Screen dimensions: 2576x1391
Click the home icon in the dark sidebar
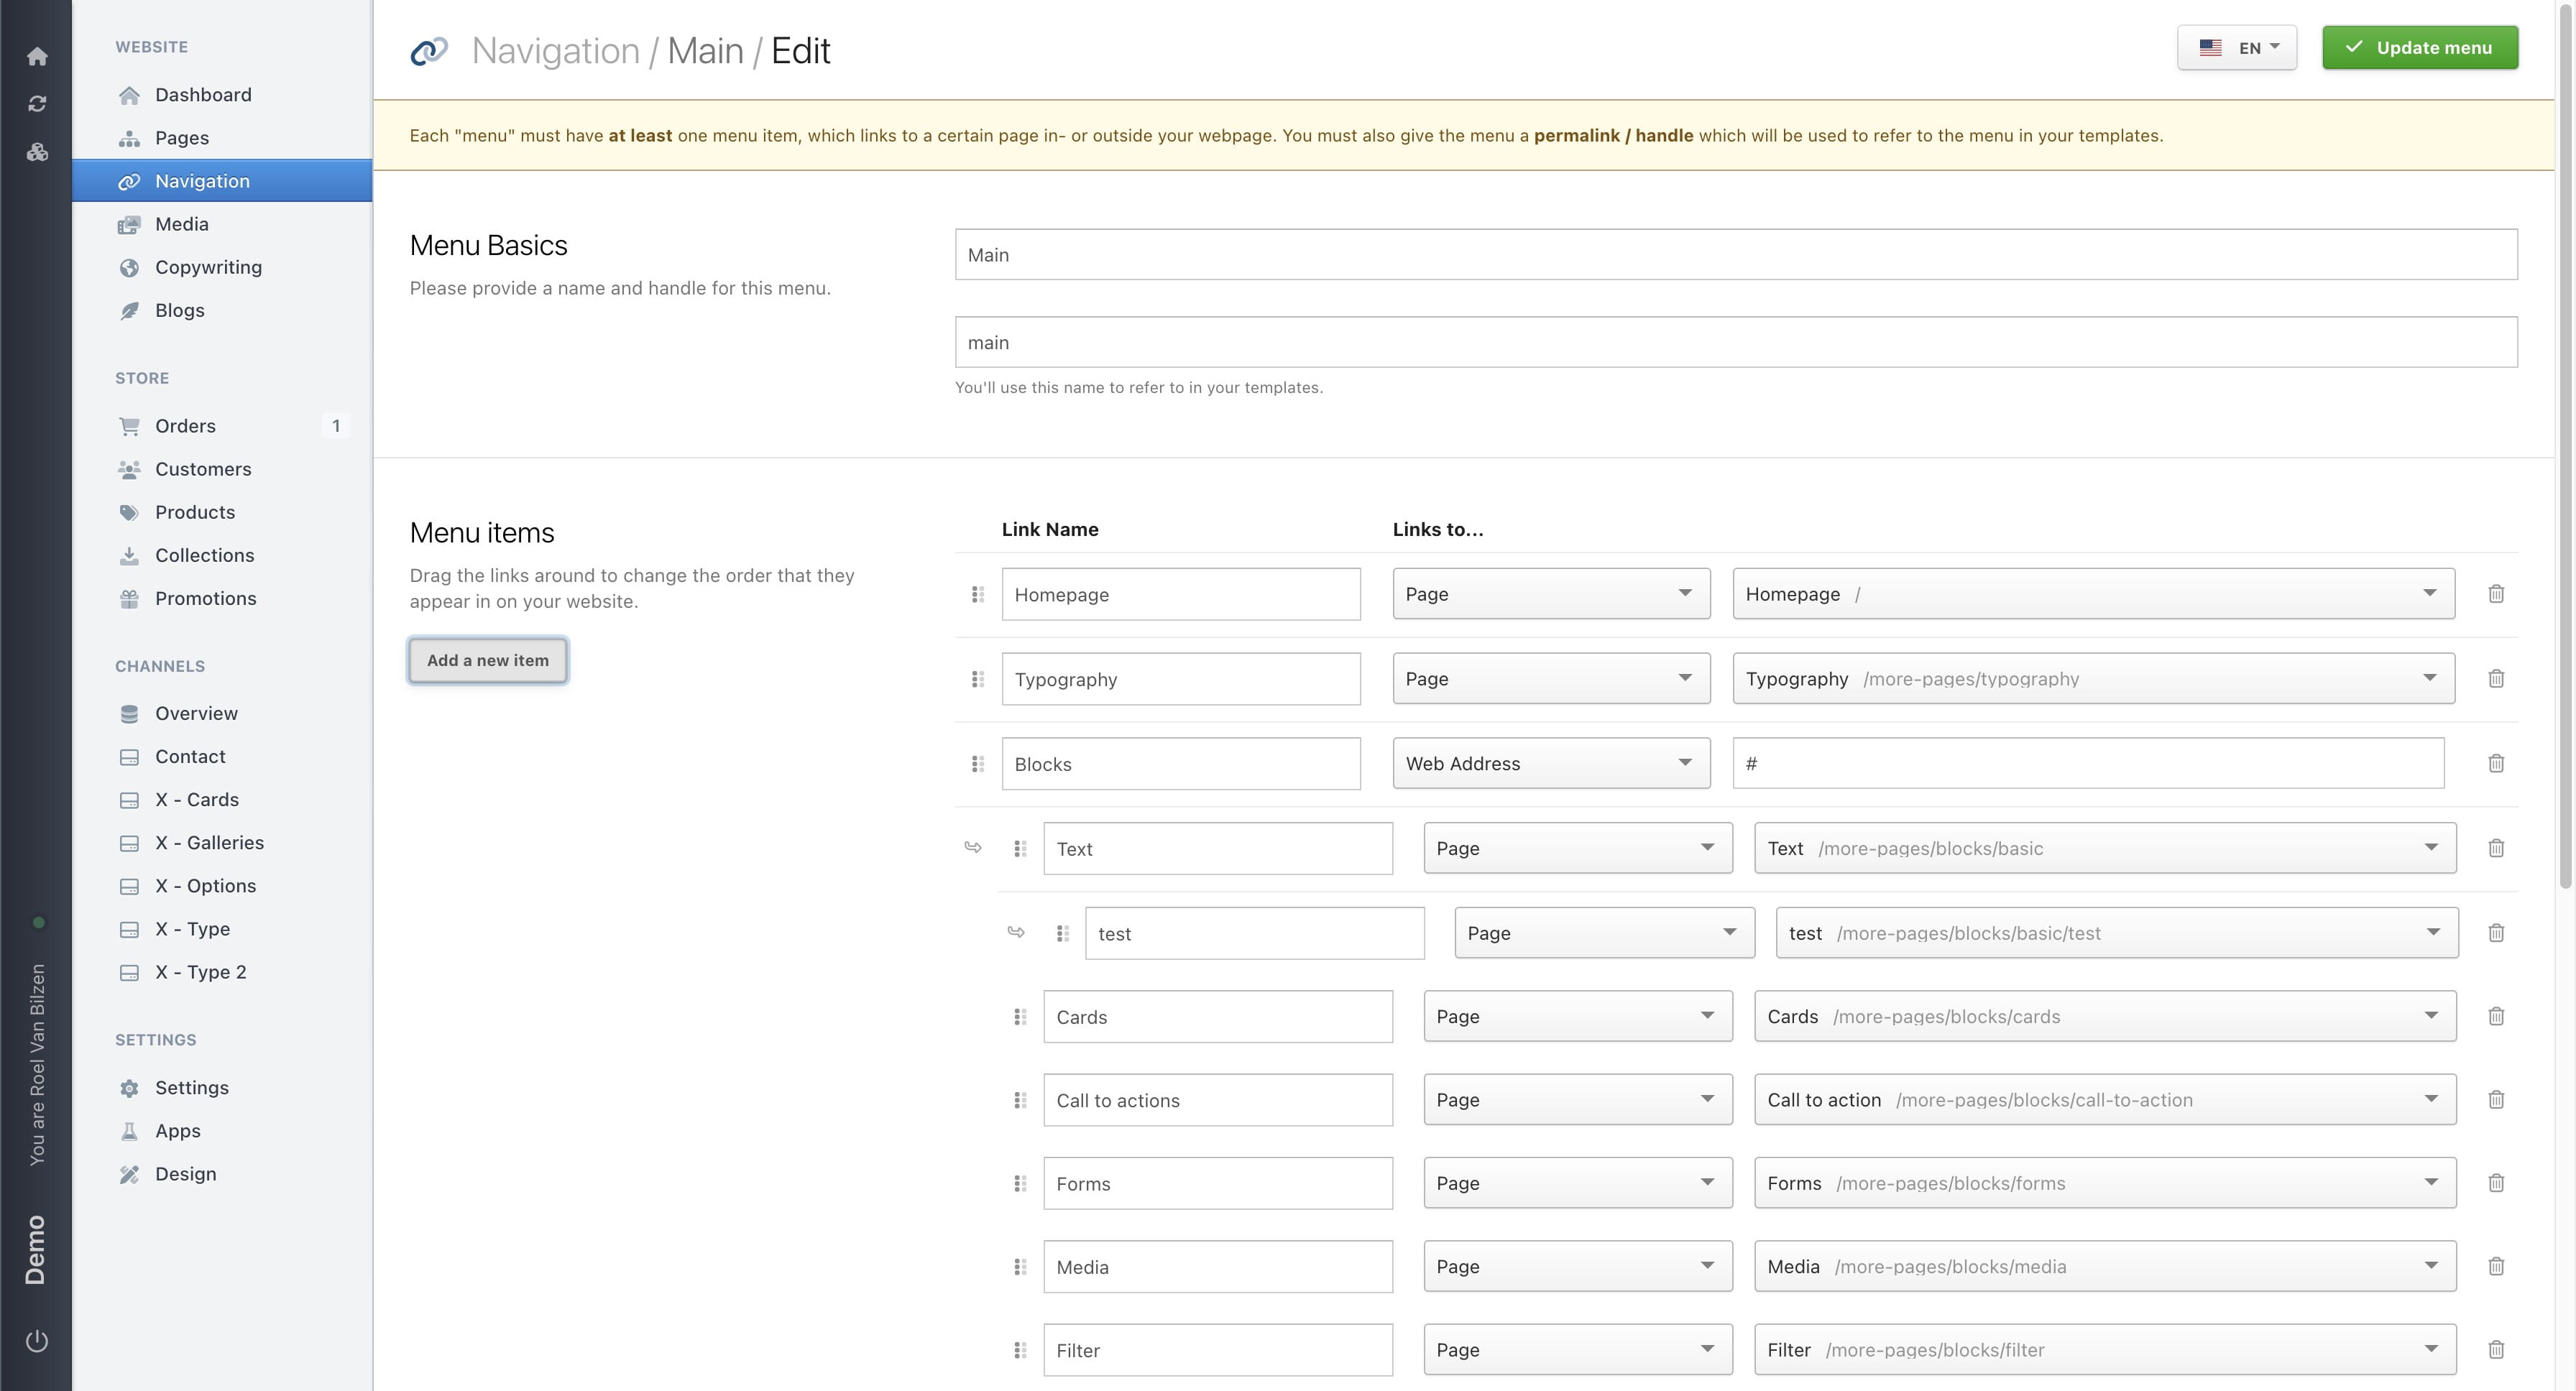click(x=37, y=57)
